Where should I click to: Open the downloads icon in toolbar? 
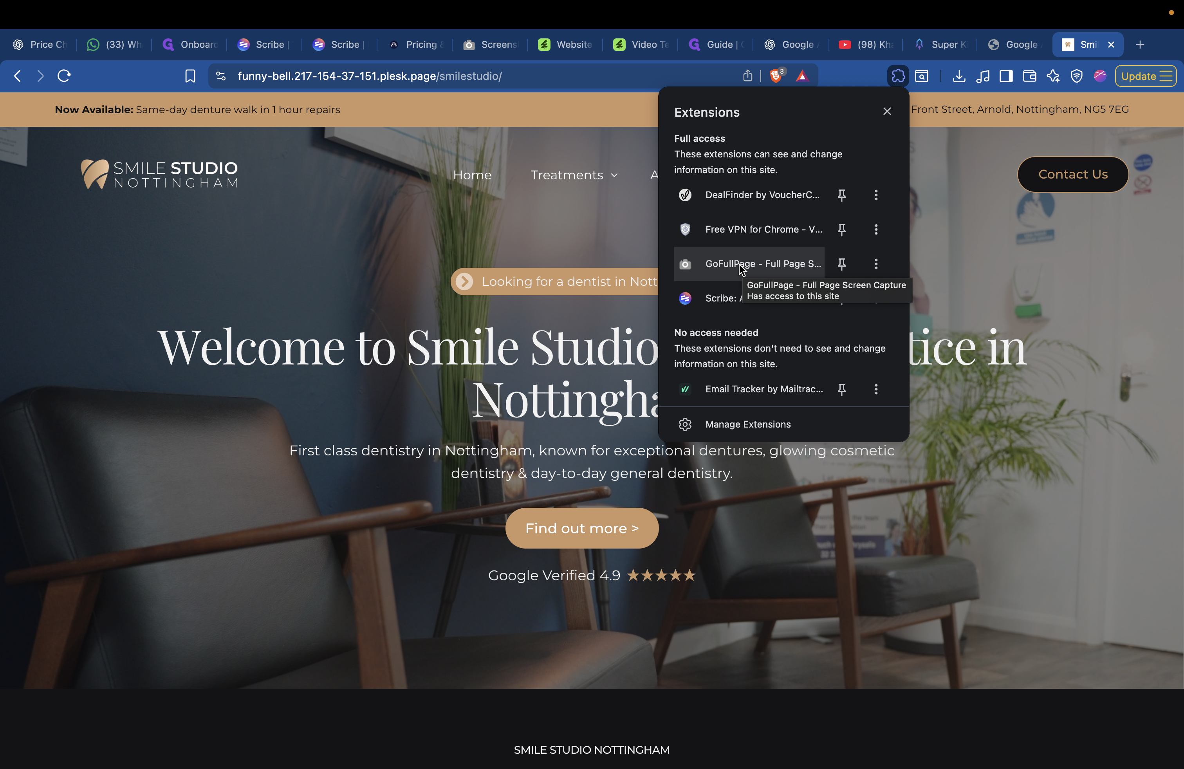[x=958, y=76]
